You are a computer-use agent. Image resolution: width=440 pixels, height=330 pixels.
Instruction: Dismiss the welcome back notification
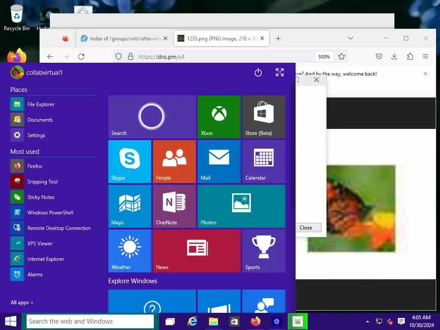coord(425,73)
